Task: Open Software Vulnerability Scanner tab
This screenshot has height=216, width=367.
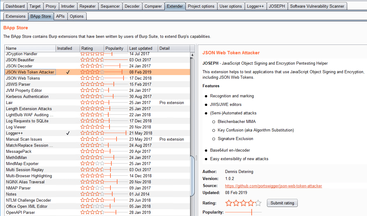Action: (x=317, y=6)
